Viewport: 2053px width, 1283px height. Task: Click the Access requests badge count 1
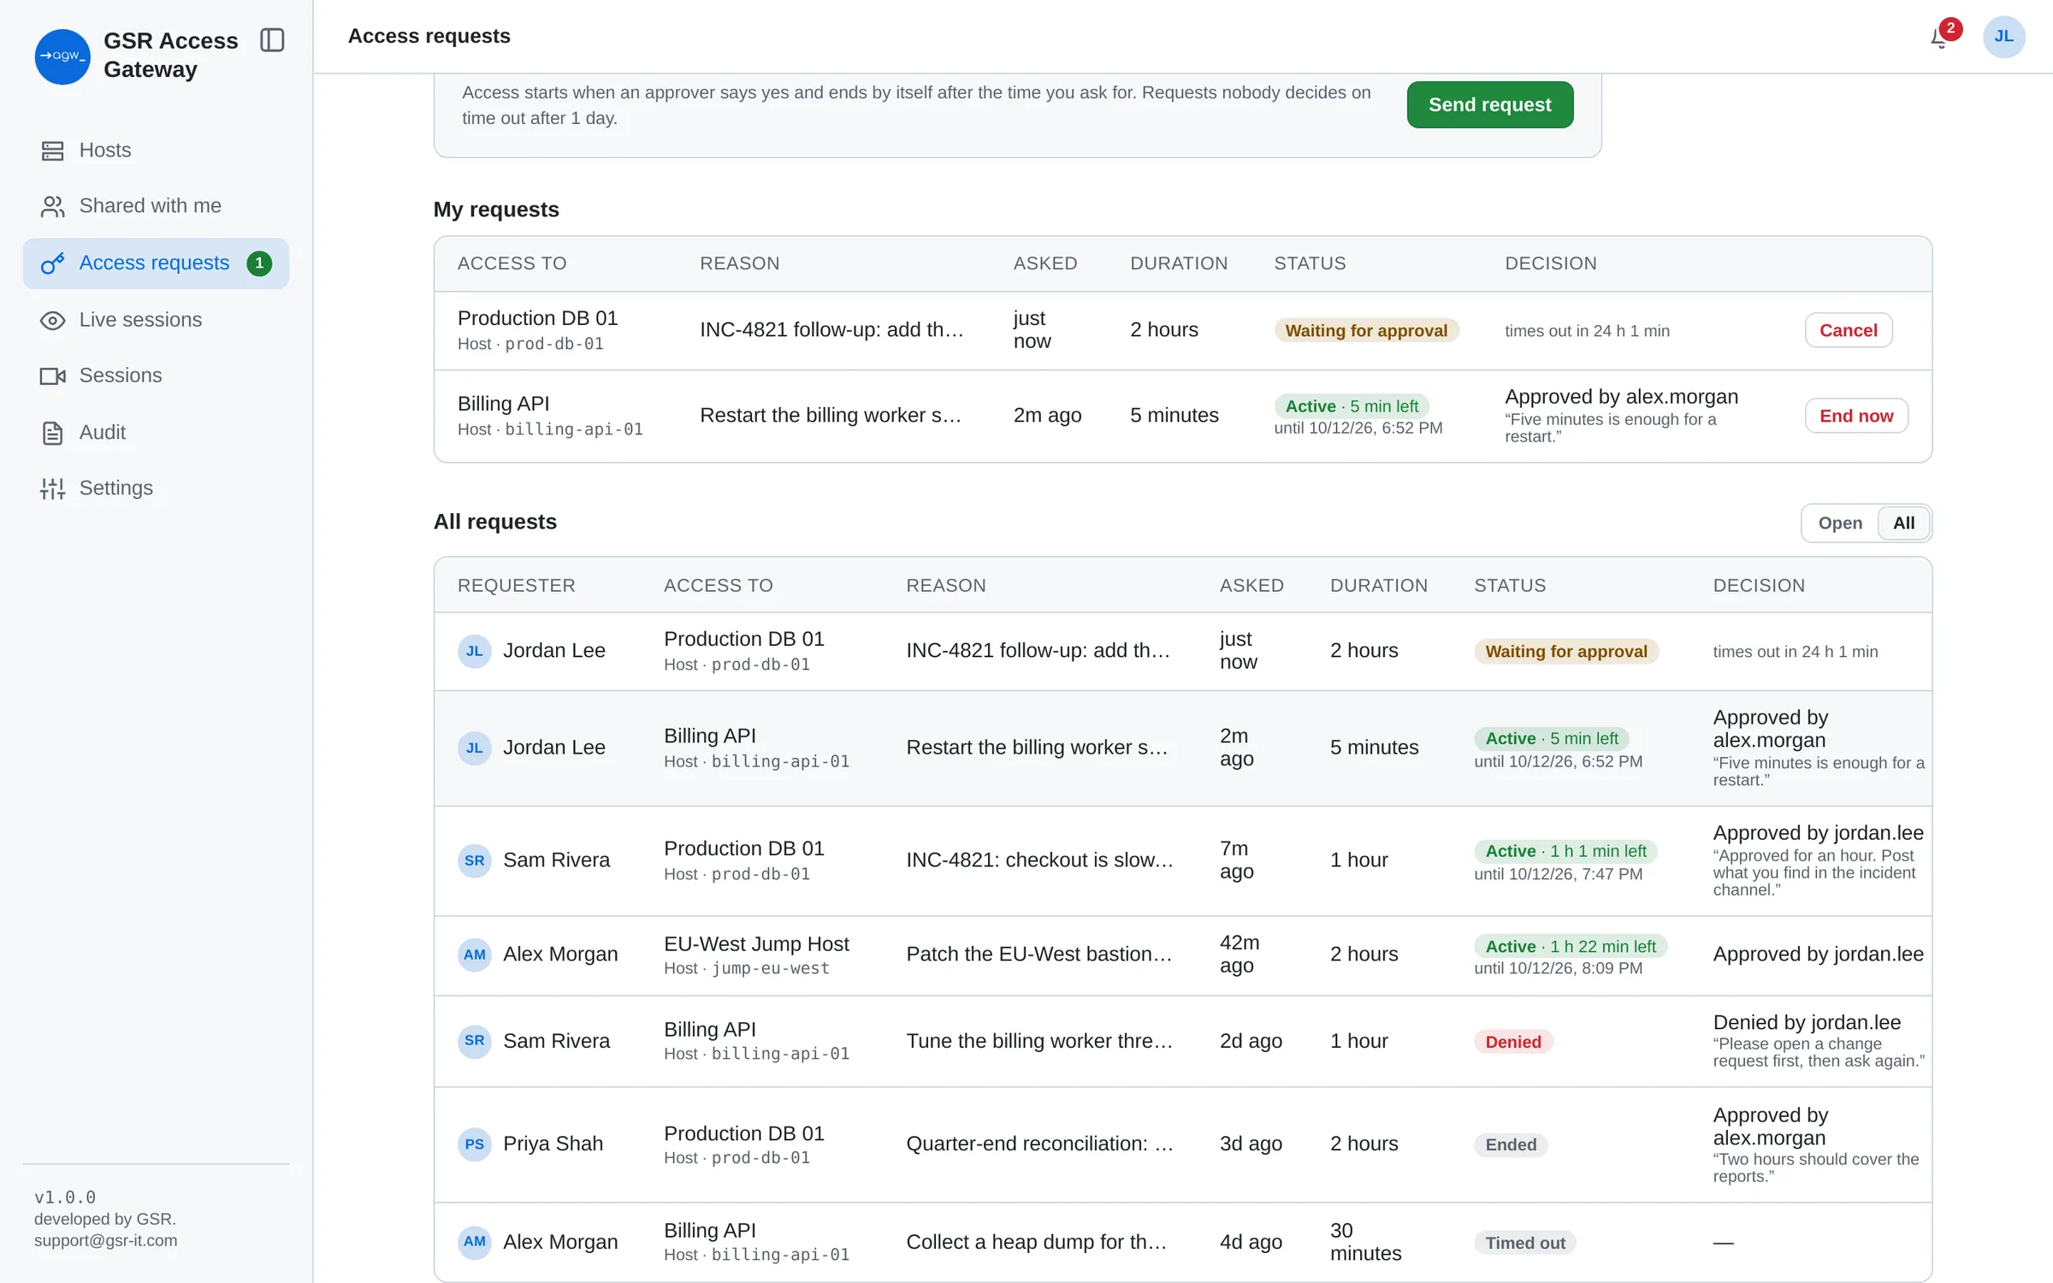(x=259, y=263)
